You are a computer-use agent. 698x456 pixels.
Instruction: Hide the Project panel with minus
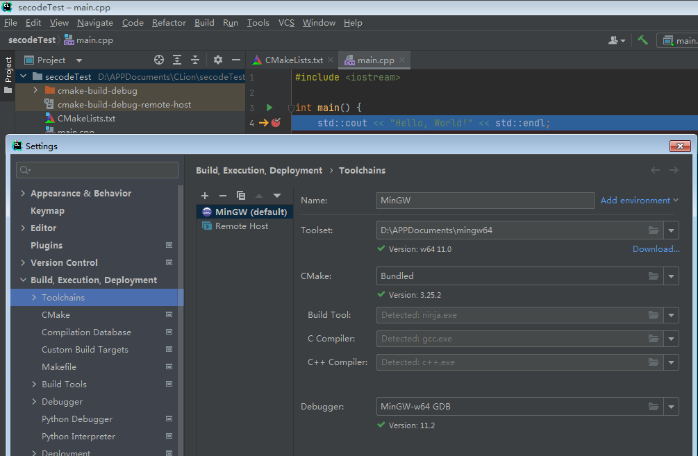pyautogui.click(x=236, y=60)
